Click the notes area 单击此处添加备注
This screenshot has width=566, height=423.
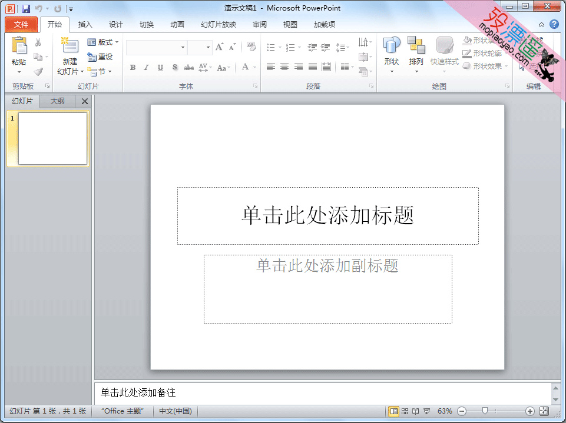tap(322, 393)
